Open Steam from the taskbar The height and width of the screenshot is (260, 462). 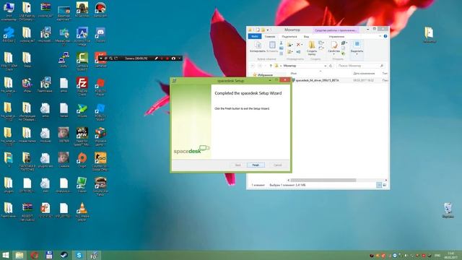(64, 255)
